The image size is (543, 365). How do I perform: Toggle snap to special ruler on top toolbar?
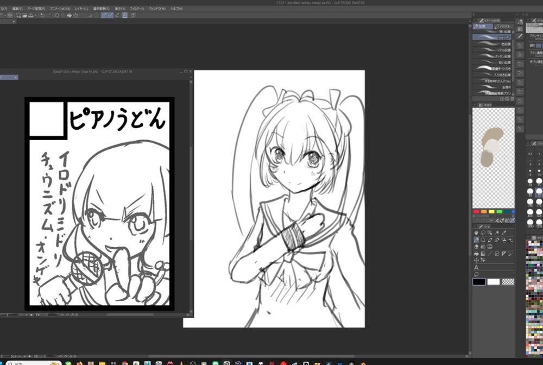tap(111, 15)
